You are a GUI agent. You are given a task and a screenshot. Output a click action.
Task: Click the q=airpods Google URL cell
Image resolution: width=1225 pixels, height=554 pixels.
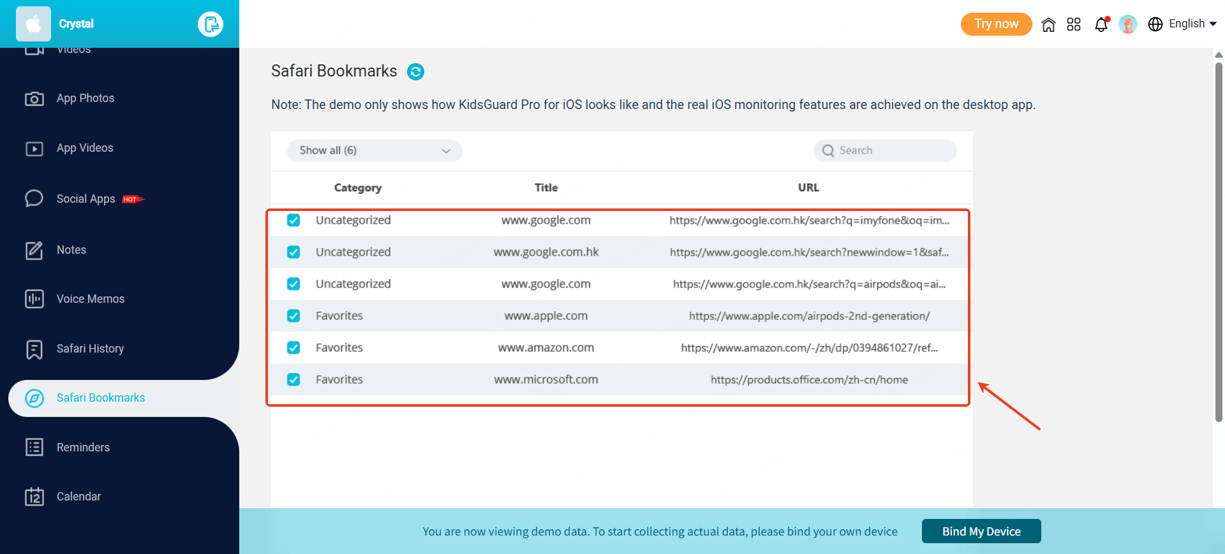tap(809, 284)
